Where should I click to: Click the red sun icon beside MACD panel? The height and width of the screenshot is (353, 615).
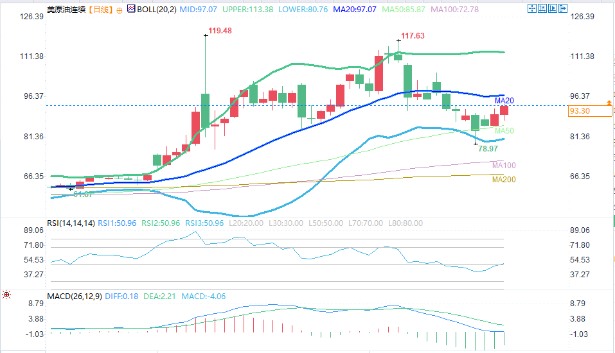coord(6,294)
